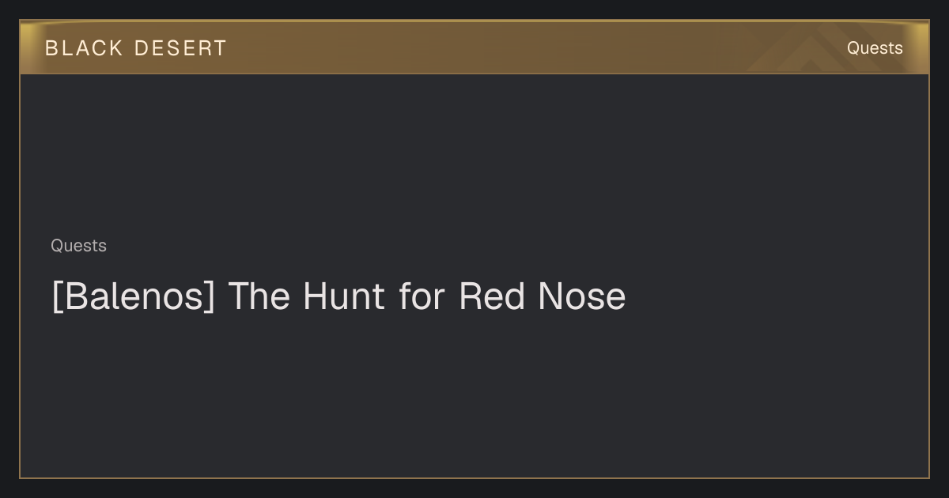Viewport: 949px width, 498px height.
Task: Select the small Quests breadcrumb above the title
Action: tap(78, 246)
